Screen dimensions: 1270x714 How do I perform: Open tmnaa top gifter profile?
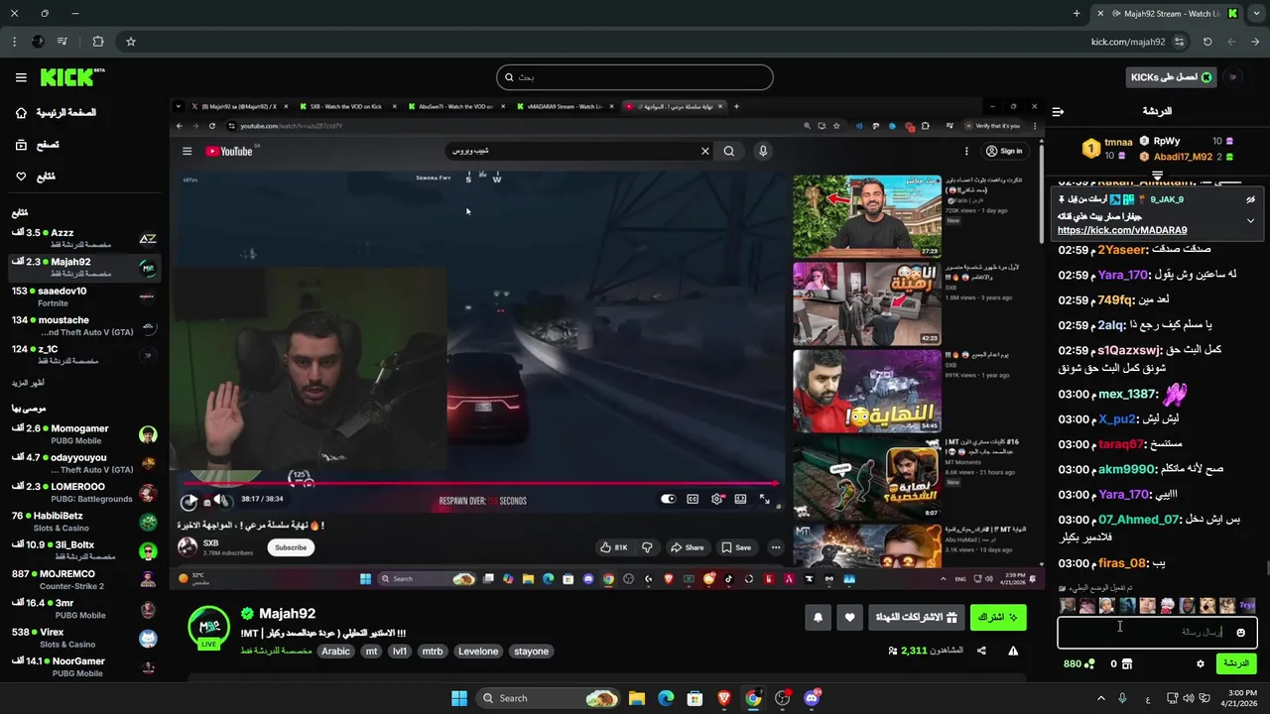[1118, 142]
